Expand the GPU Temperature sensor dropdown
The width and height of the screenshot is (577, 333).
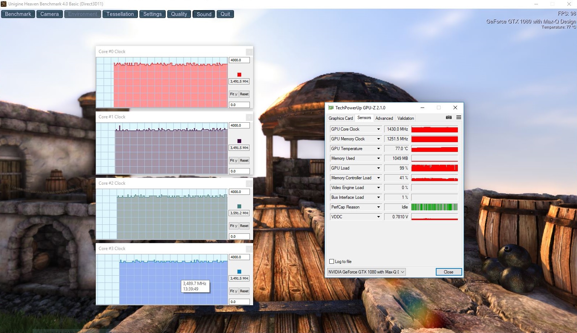378,149
